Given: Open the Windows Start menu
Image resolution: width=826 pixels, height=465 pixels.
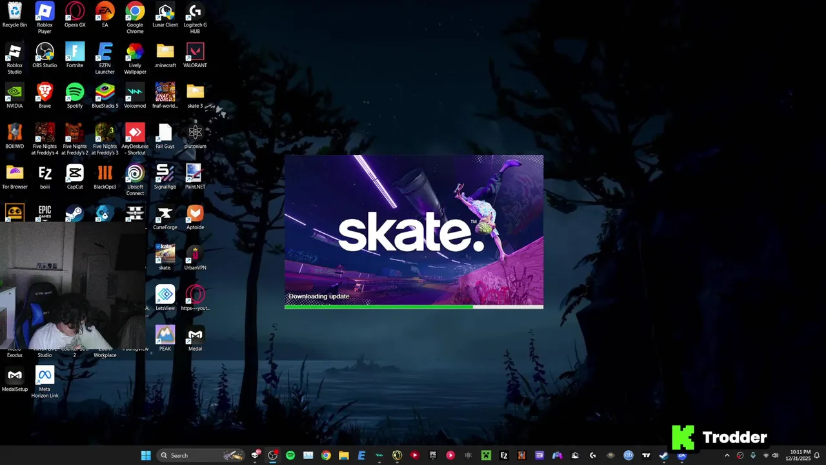Looking at the screenshot, I should pos(146,455).
